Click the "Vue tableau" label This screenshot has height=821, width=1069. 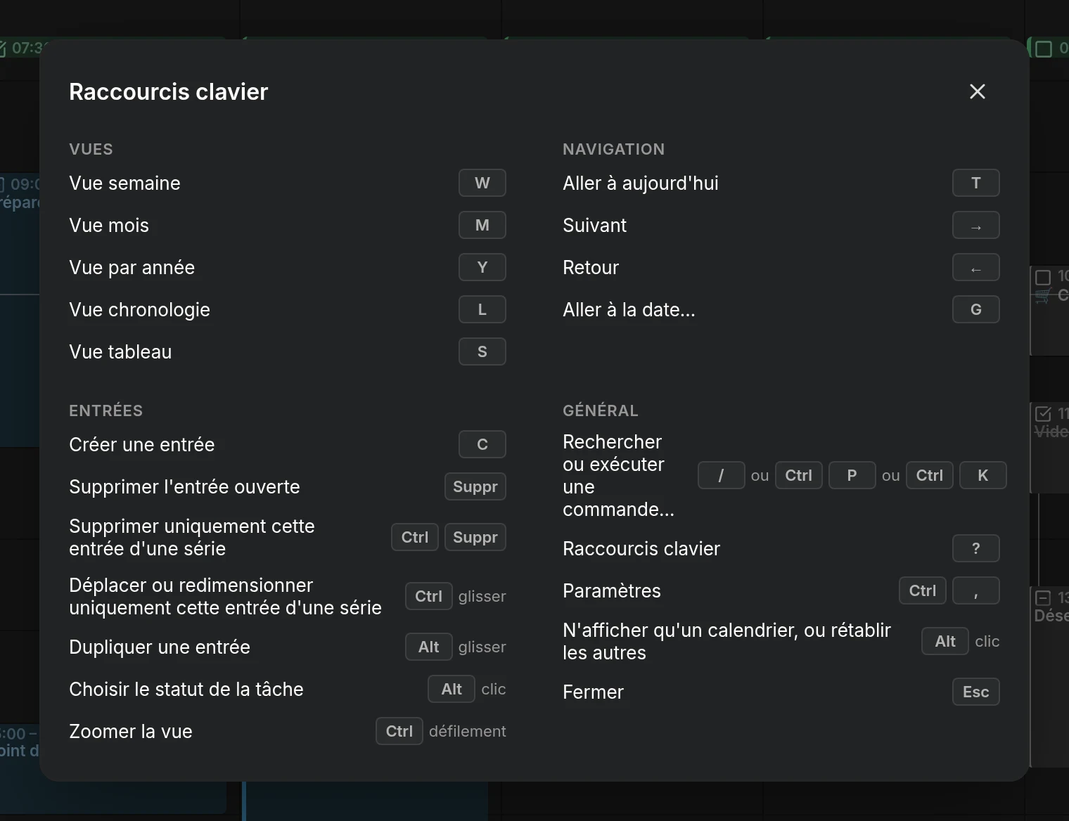tap(120, 351)
